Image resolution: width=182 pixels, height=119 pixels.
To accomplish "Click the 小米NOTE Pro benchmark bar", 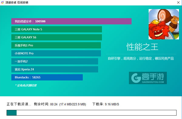I will click(x=56, y=53).
